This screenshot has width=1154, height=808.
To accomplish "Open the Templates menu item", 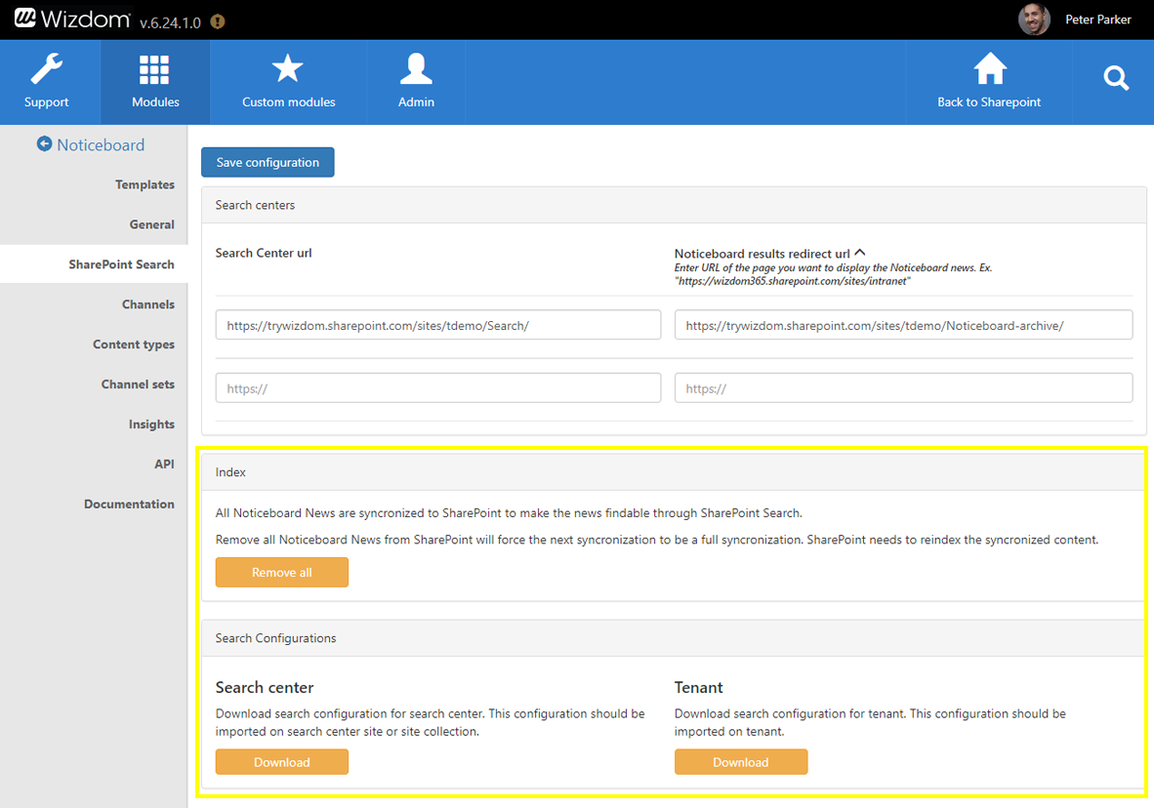I will 144,184.
